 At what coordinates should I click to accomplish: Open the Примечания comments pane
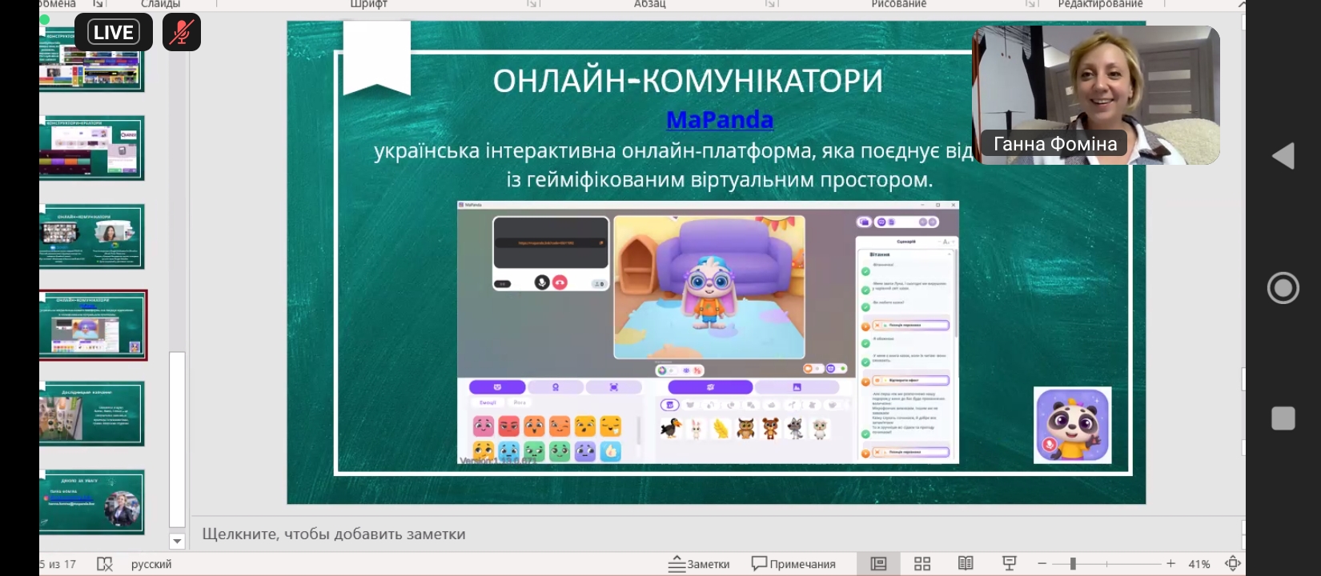click(x=793, y=564)
